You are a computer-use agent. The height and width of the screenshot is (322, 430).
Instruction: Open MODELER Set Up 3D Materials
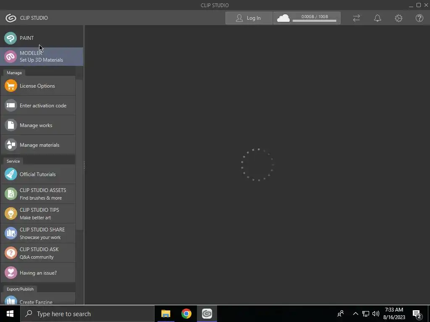click(x=42, y=57)
